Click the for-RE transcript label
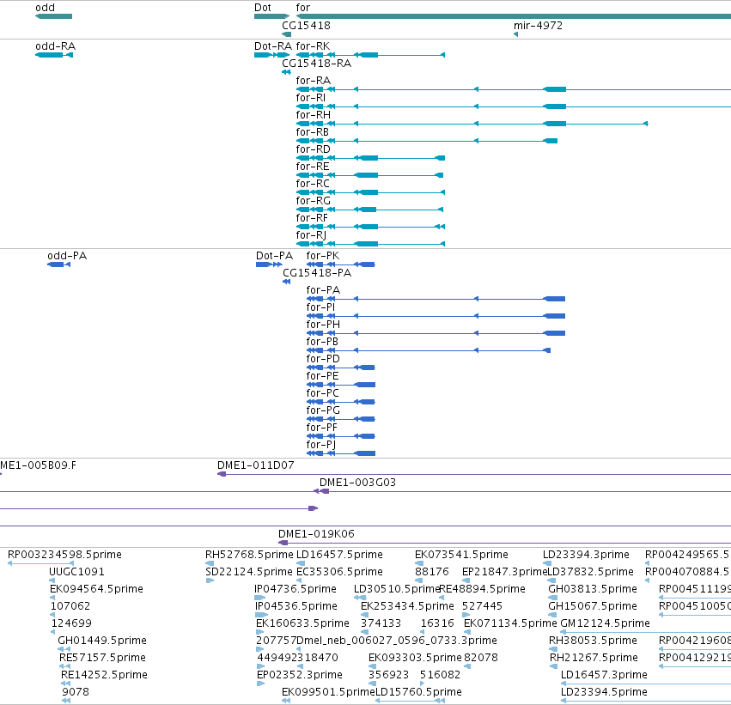Viewport: 731px width, 705px height. 313,167
